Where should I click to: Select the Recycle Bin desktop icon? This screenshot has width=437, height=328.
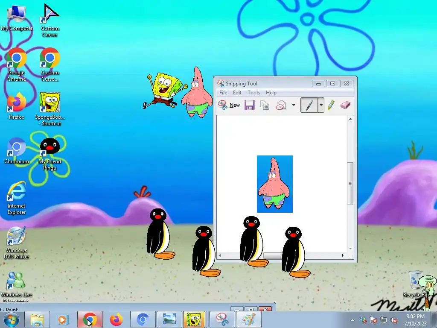click(415, 284)
